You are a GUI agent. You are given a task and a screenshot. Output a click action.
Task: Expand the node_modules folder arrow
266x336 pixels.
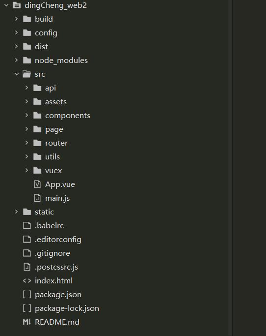pyautogui.click(x=17, y=60)
